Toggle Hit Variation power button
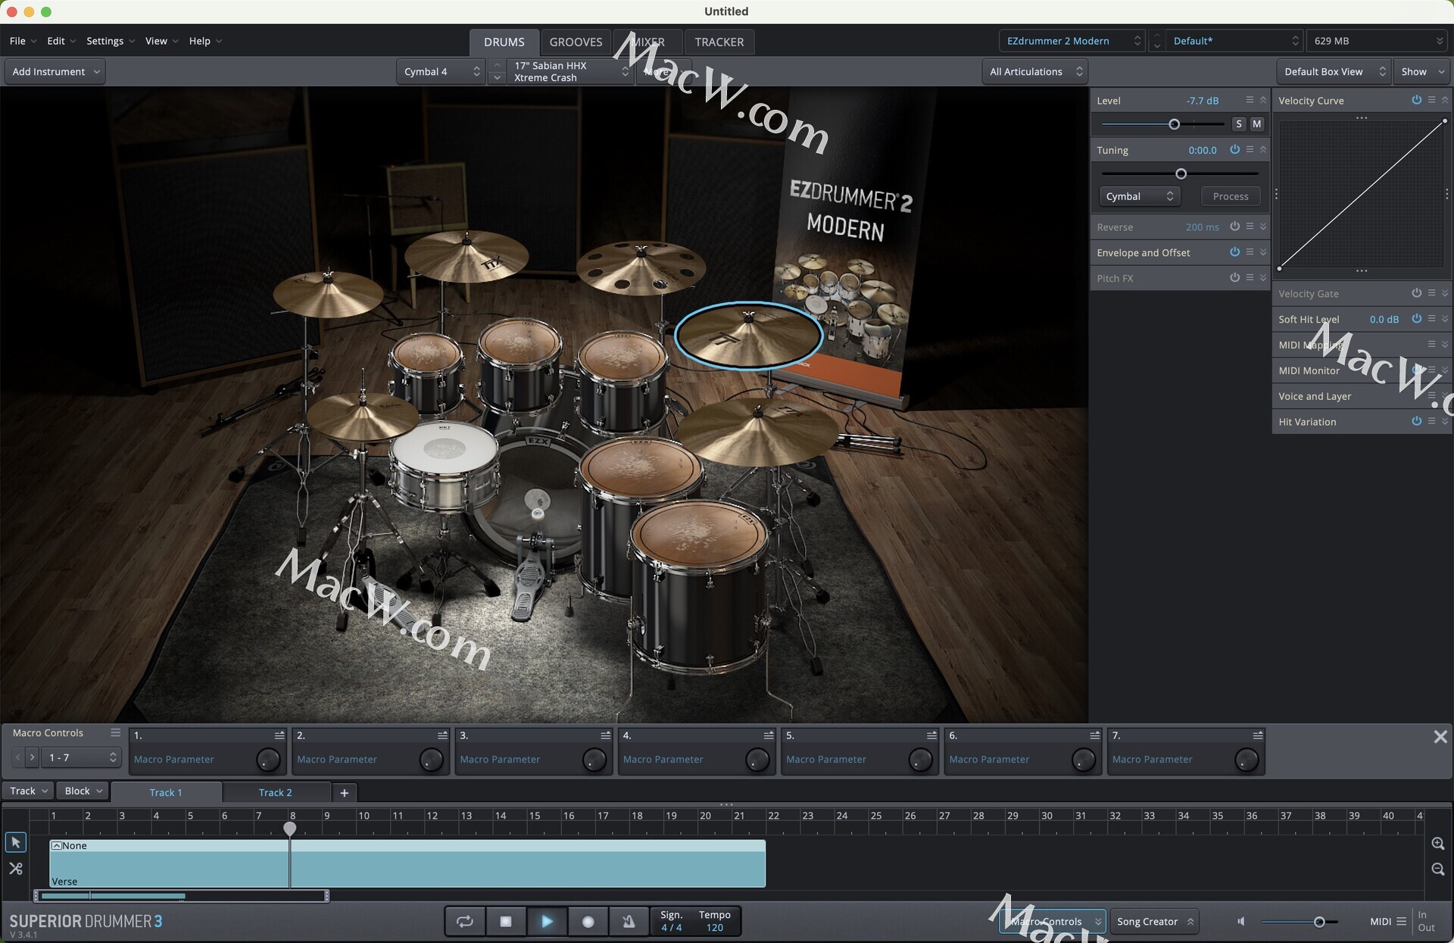This screenshot has width=1454, height=943. coord(1416,421)
